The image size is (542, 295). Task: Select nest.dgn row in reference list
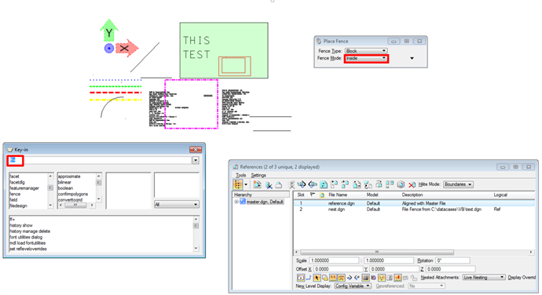pos(414,209)
